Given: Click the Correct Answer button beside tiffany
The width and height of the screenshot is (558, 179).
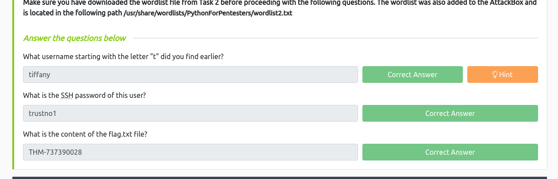Looking at the screenshot, I should (x=412, y=75).
